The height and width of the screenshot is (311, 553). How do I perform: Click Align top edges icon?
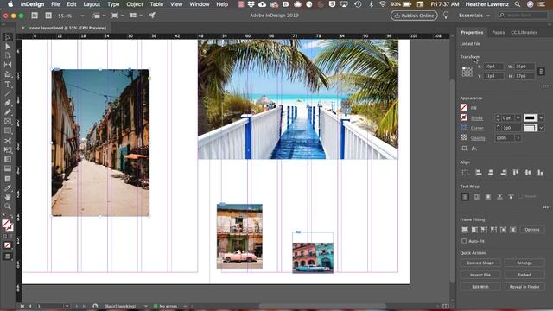point(516,173)
